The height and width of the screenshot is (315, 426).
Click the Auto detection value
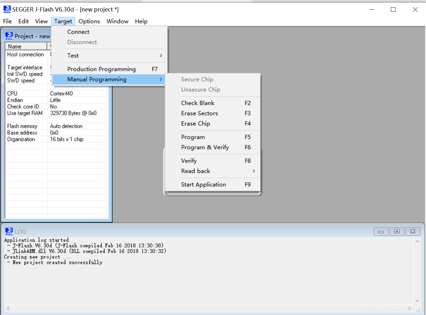click(66, 126)
